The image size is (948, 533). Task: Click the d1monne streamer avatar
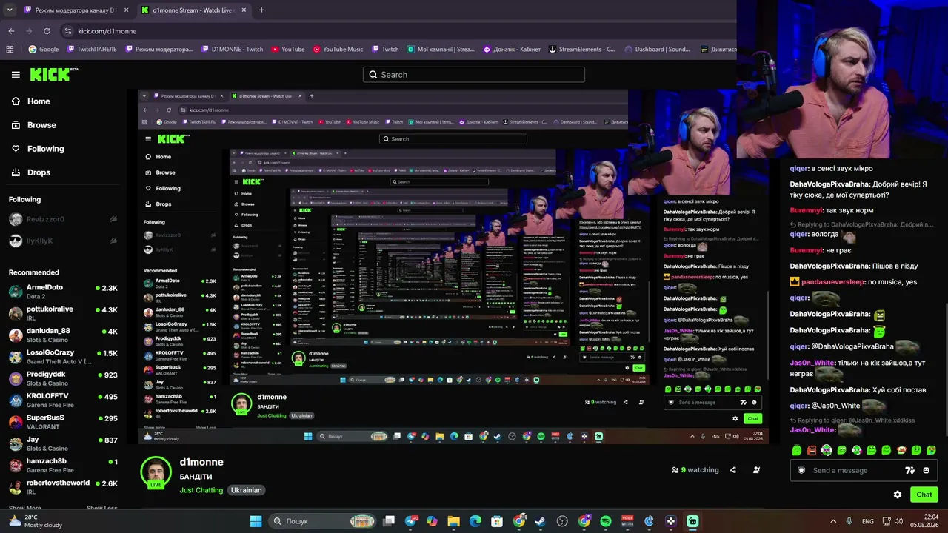pos(156,472)
